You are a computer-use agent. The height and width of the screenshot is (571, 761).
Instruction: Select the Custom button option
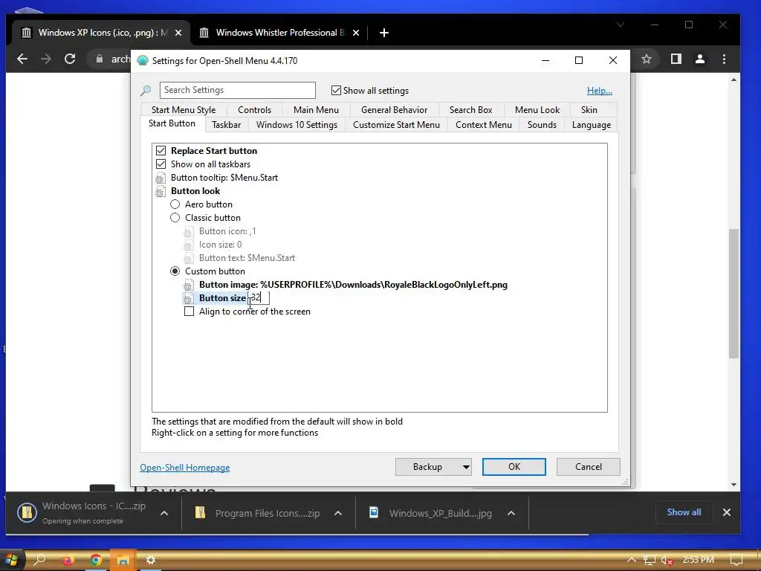pyautogui.click(x=175, y=271)
